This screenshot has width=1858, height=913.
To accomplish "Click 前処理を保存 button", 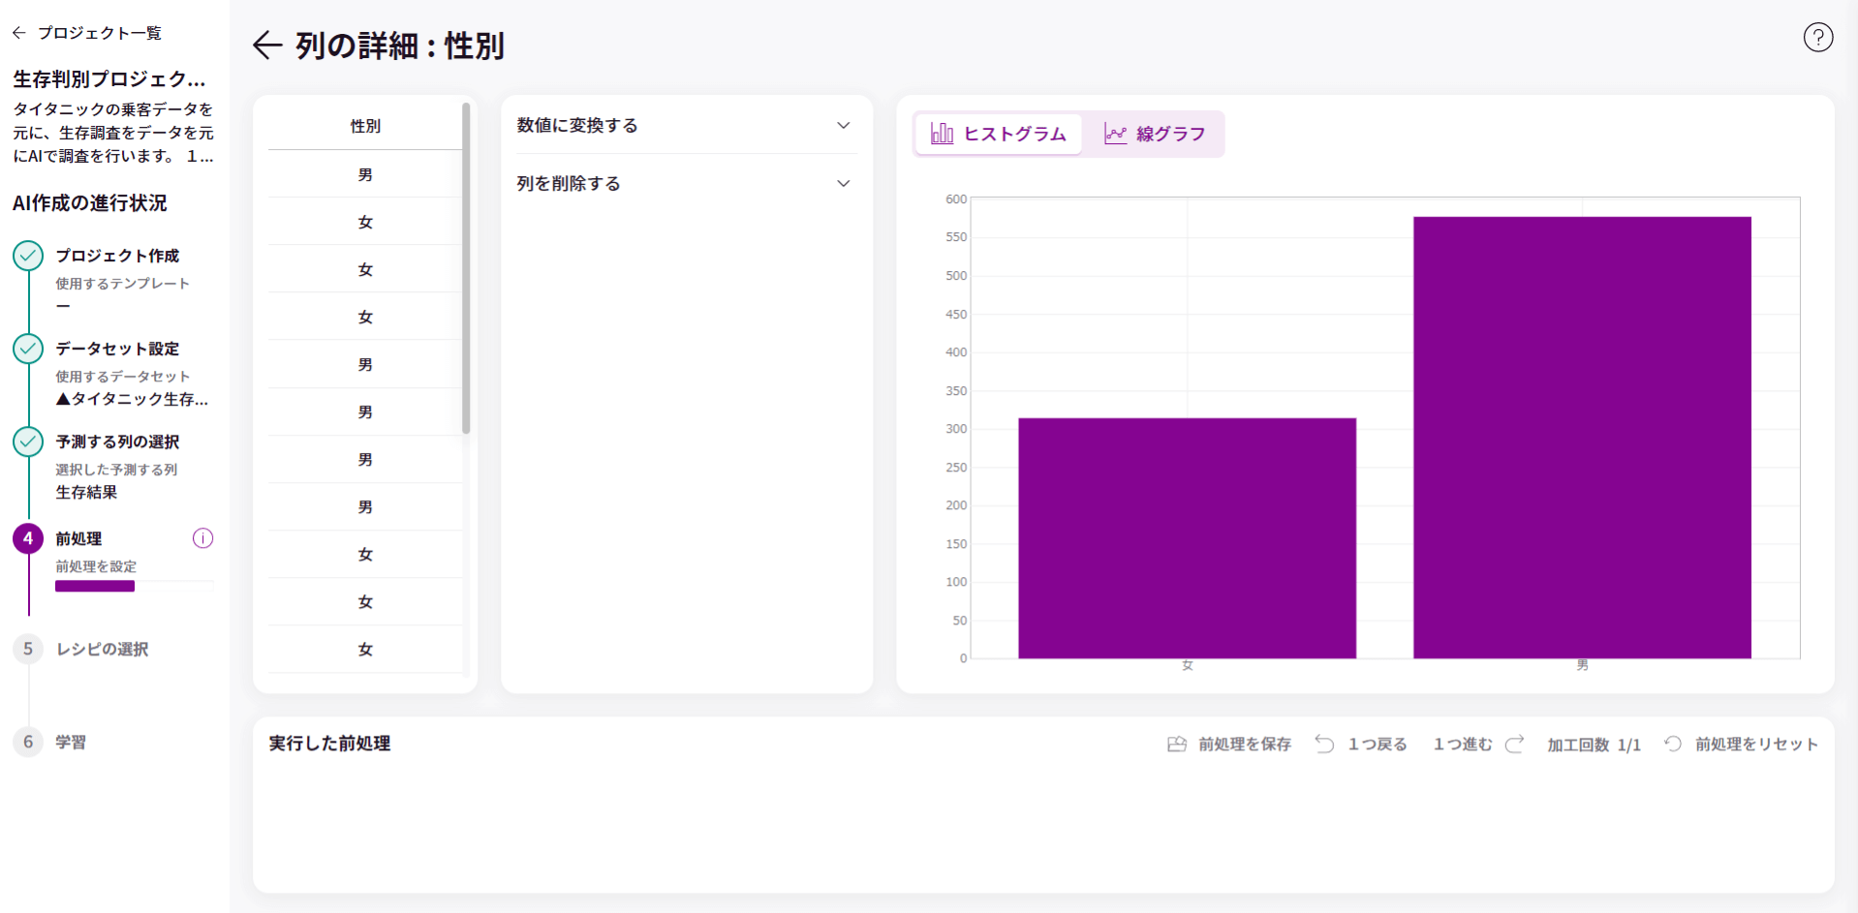I will tap(1229, 744).
